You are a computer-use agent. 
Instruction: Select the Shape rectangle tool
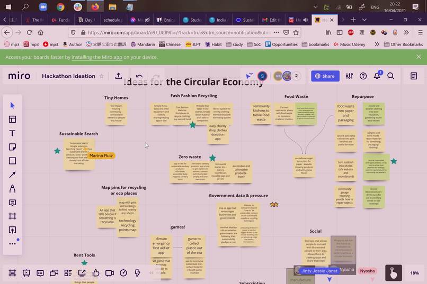pos(12,161)
